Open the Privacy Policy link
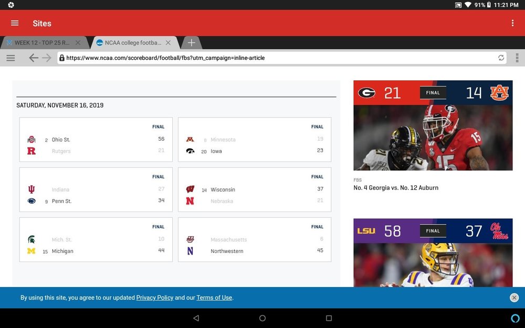 (155, 298)
